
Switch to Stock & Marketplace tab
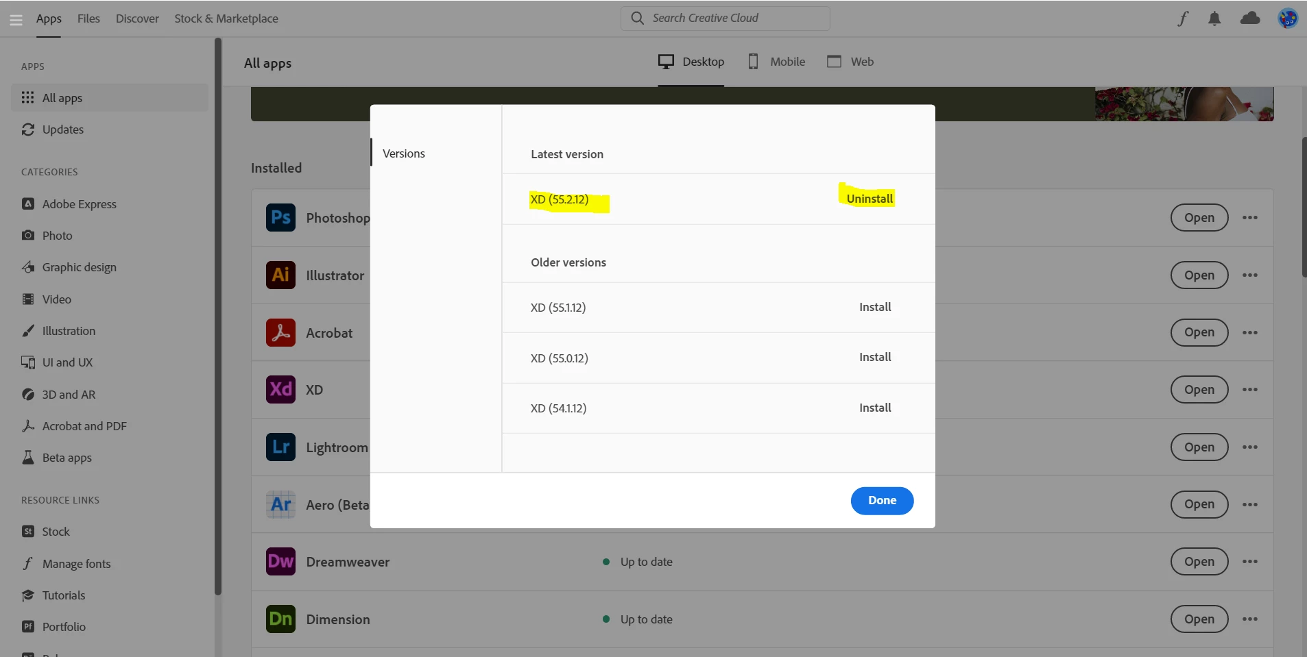click(226, 18)
